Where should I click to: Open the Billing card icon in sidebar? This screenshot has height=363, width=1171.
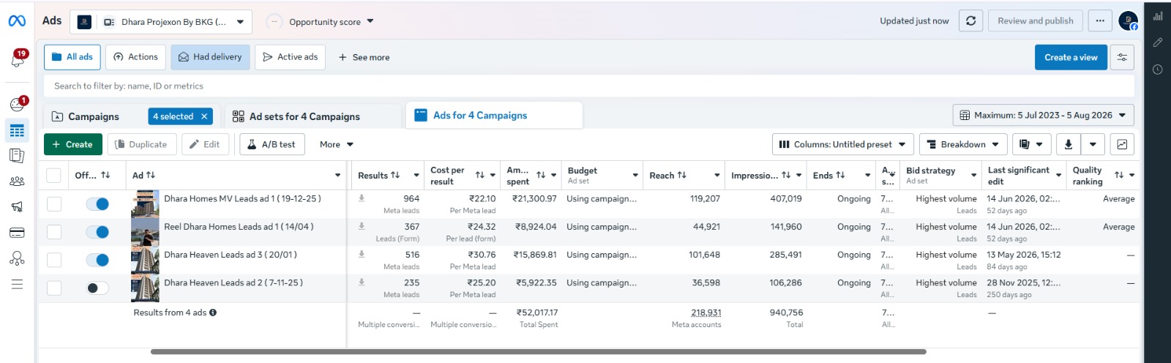click(18, 233)
